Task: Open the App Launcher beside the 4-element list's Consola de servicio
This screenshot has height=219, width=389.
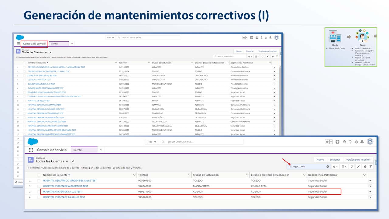Action: (x=31, y=150)
